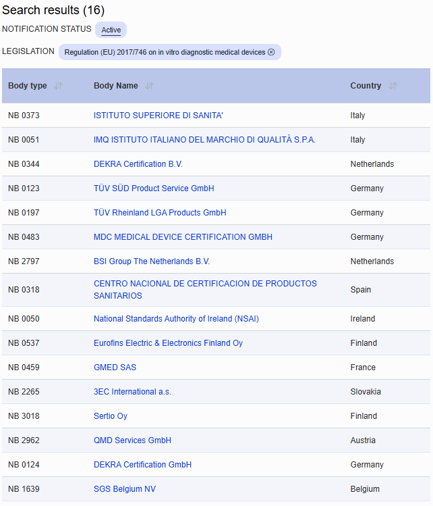
Task: Sort the table by Country
Action: coord(393,86)
